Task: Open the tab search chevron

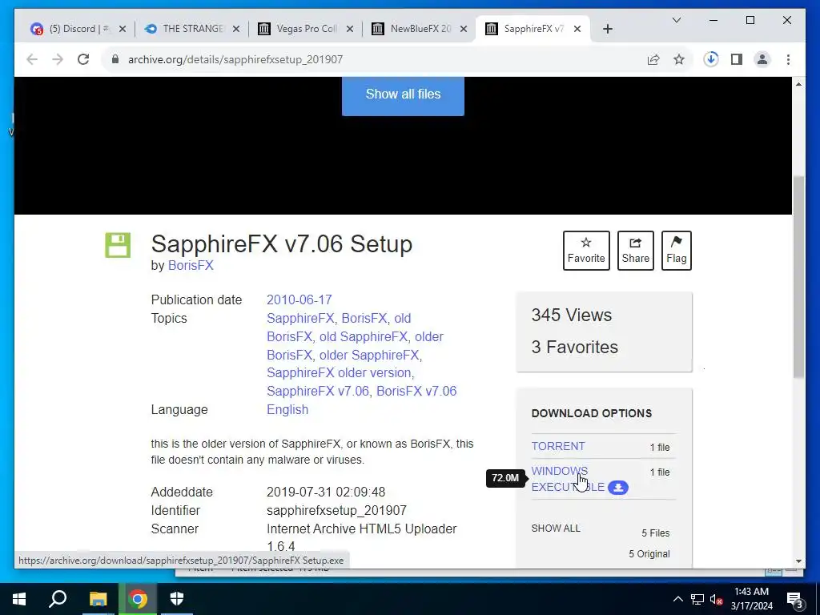Action: tap(676, 20)
